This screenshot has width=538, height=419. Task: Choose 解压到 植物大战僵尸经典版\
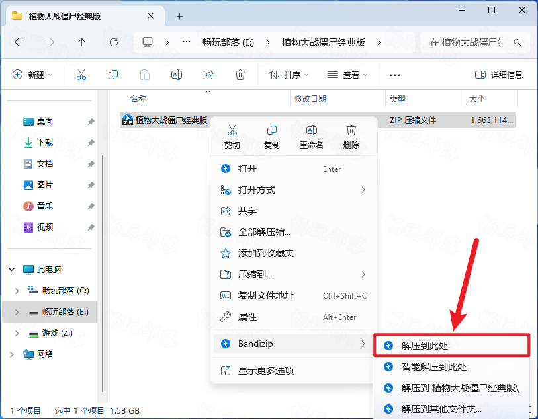tap(451, 388)
